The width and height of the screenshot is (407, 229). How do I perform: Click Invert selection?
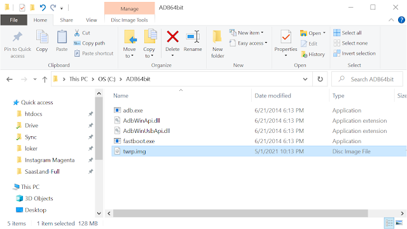(x=354, y=53)
